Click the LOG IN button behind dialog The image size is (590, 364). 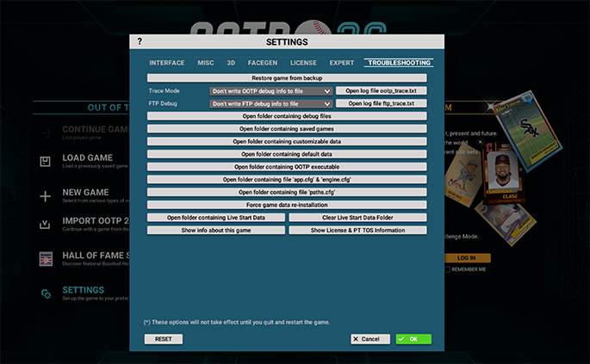(x=468, y=258)
